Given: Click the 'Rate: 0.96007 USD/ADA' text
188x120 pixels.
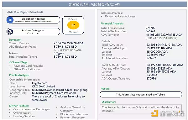Looking at the screenshot, I should pos(68,50).
